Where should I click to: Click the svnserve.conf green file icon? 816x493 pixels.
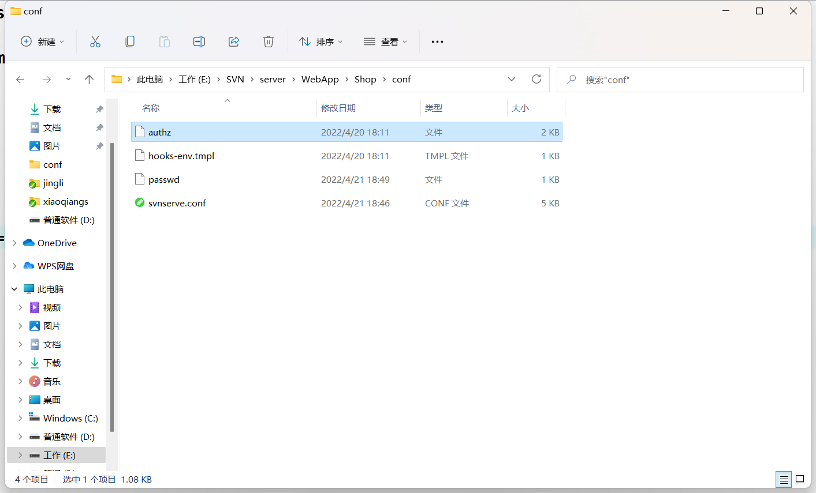point(139,202)
